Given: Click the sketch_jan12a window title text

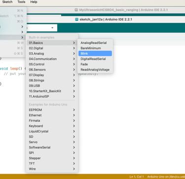Looking at the screenshot, I should coord(106,19).
